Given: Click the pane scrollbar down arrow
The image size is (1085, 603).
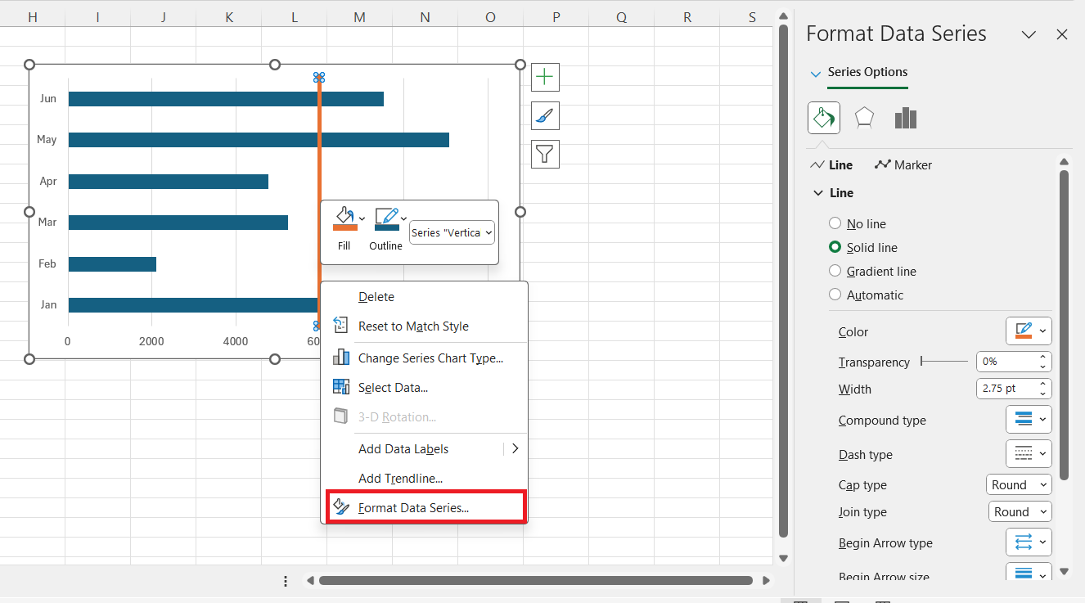Looking at the screenshot, I should click(x=1064, y=571).
